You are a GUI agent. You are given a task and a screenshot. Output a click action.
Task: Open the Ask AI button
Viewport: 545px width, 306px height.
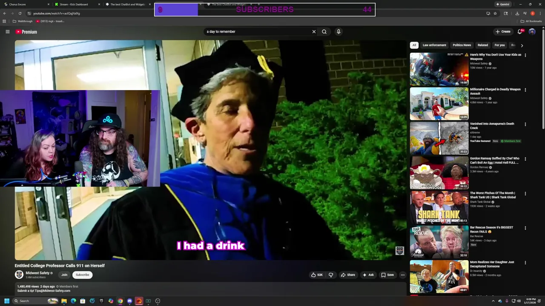(x=368, y=275)
